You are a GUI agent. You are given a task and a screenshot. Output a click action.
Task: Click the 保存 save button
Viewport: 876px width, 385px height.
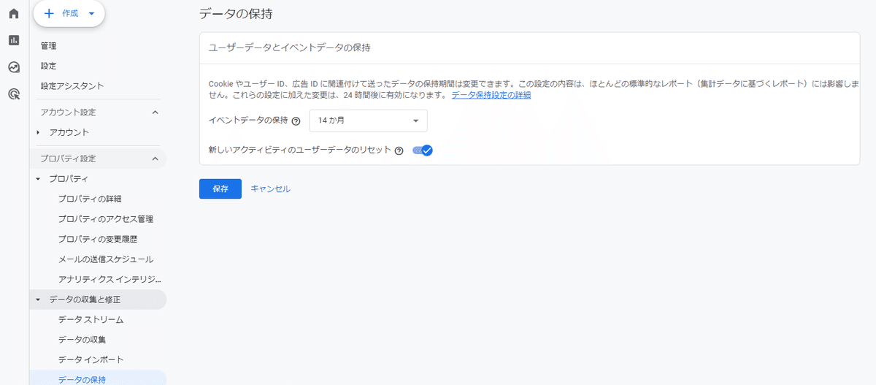point(220,188)
